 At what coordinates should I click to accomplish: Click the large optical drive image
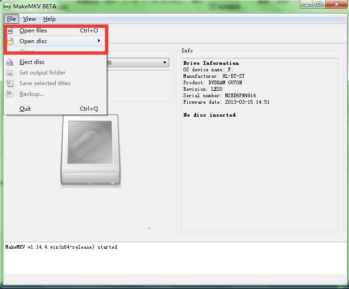pos(90,150)
